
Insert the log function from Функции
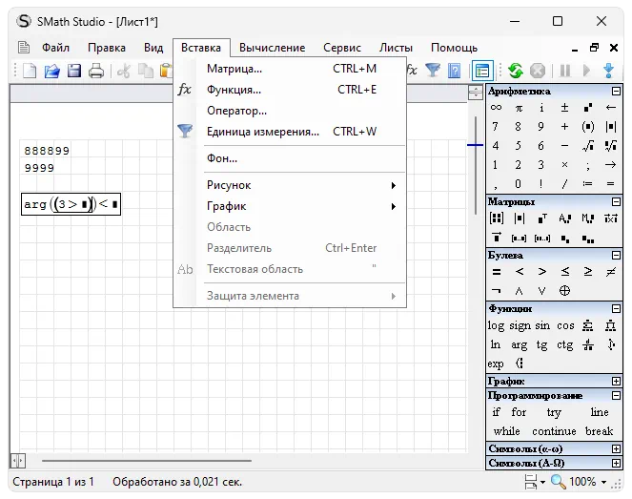[496, 326]
